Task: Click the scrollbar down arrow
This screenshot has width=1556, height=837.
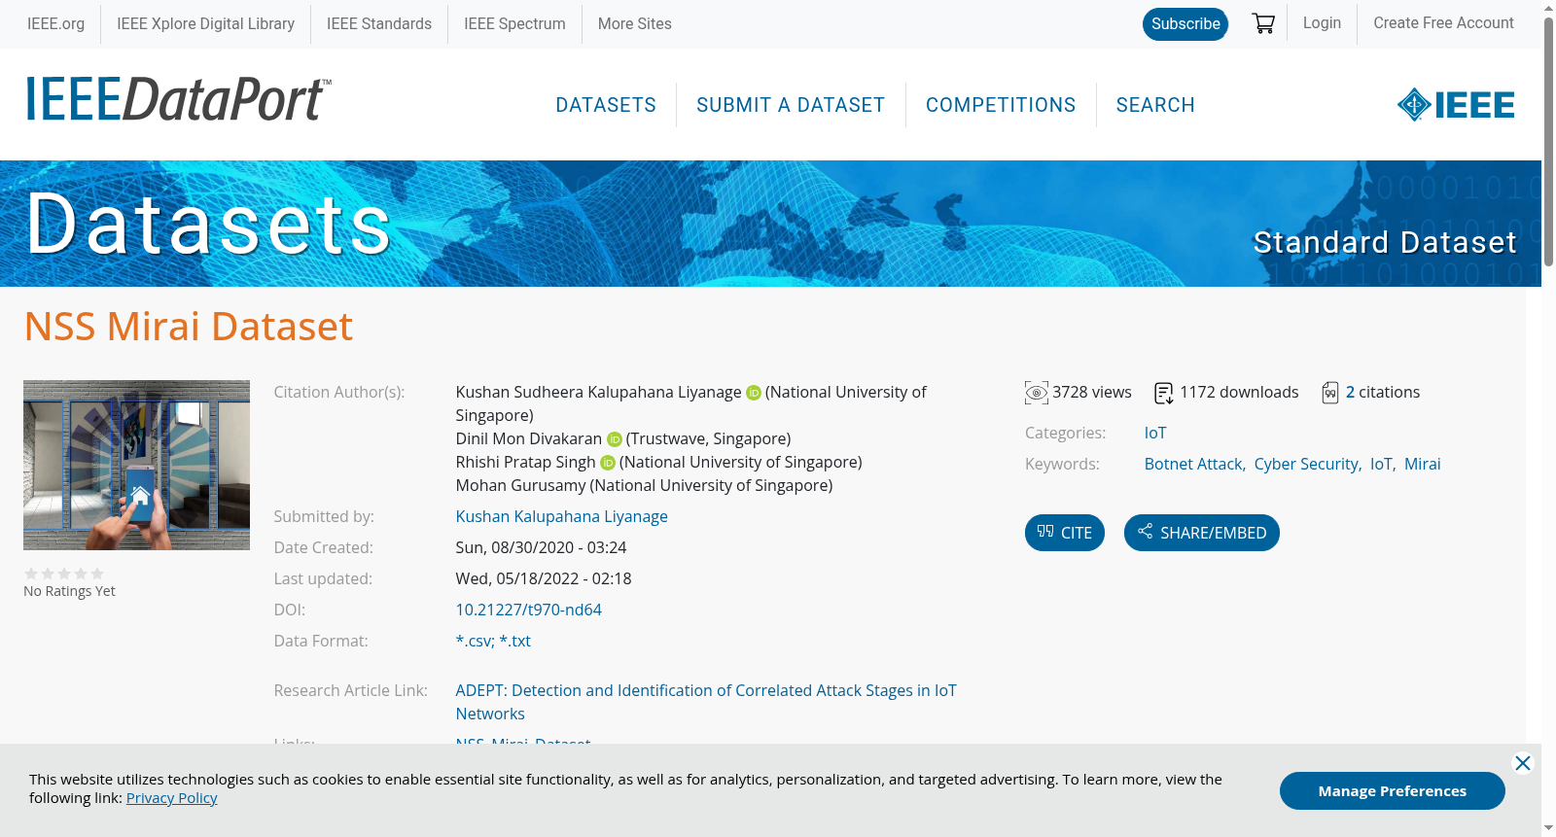Action: click(1548, 828)
